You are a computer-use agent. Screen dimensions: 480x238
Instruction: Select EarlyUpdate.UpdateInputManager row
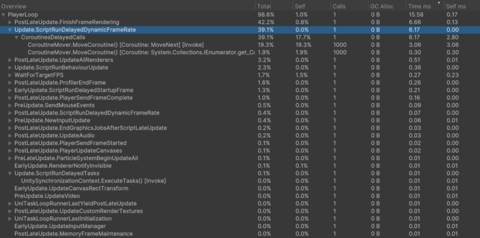click(x=240, y=226)
